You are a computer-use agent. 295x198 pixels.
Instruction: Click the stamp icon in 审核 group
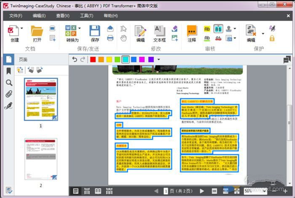229,29
